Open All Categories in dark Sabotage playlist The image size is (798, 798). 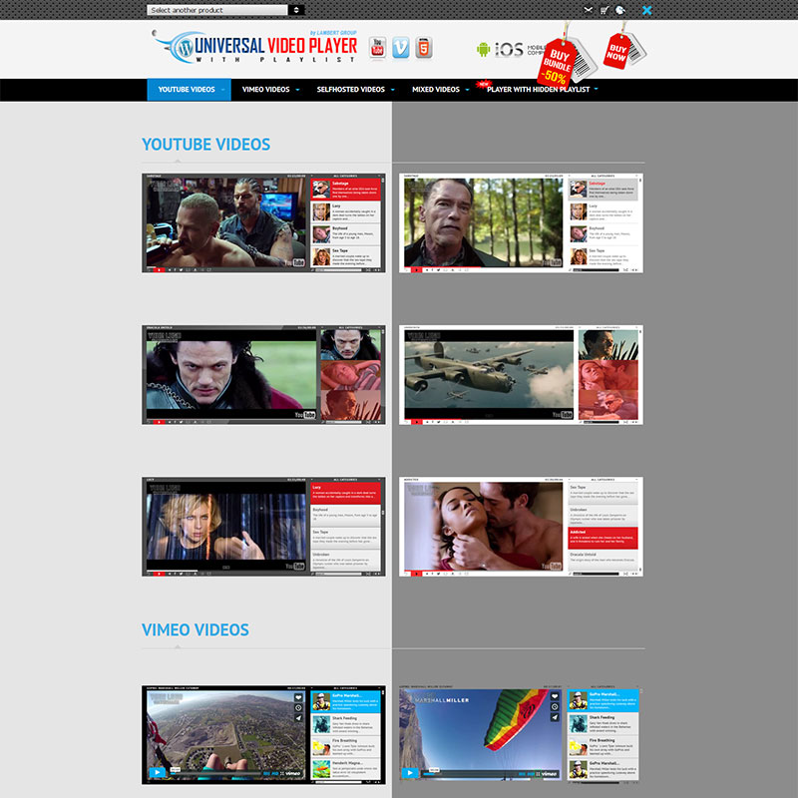coord(345,177)
